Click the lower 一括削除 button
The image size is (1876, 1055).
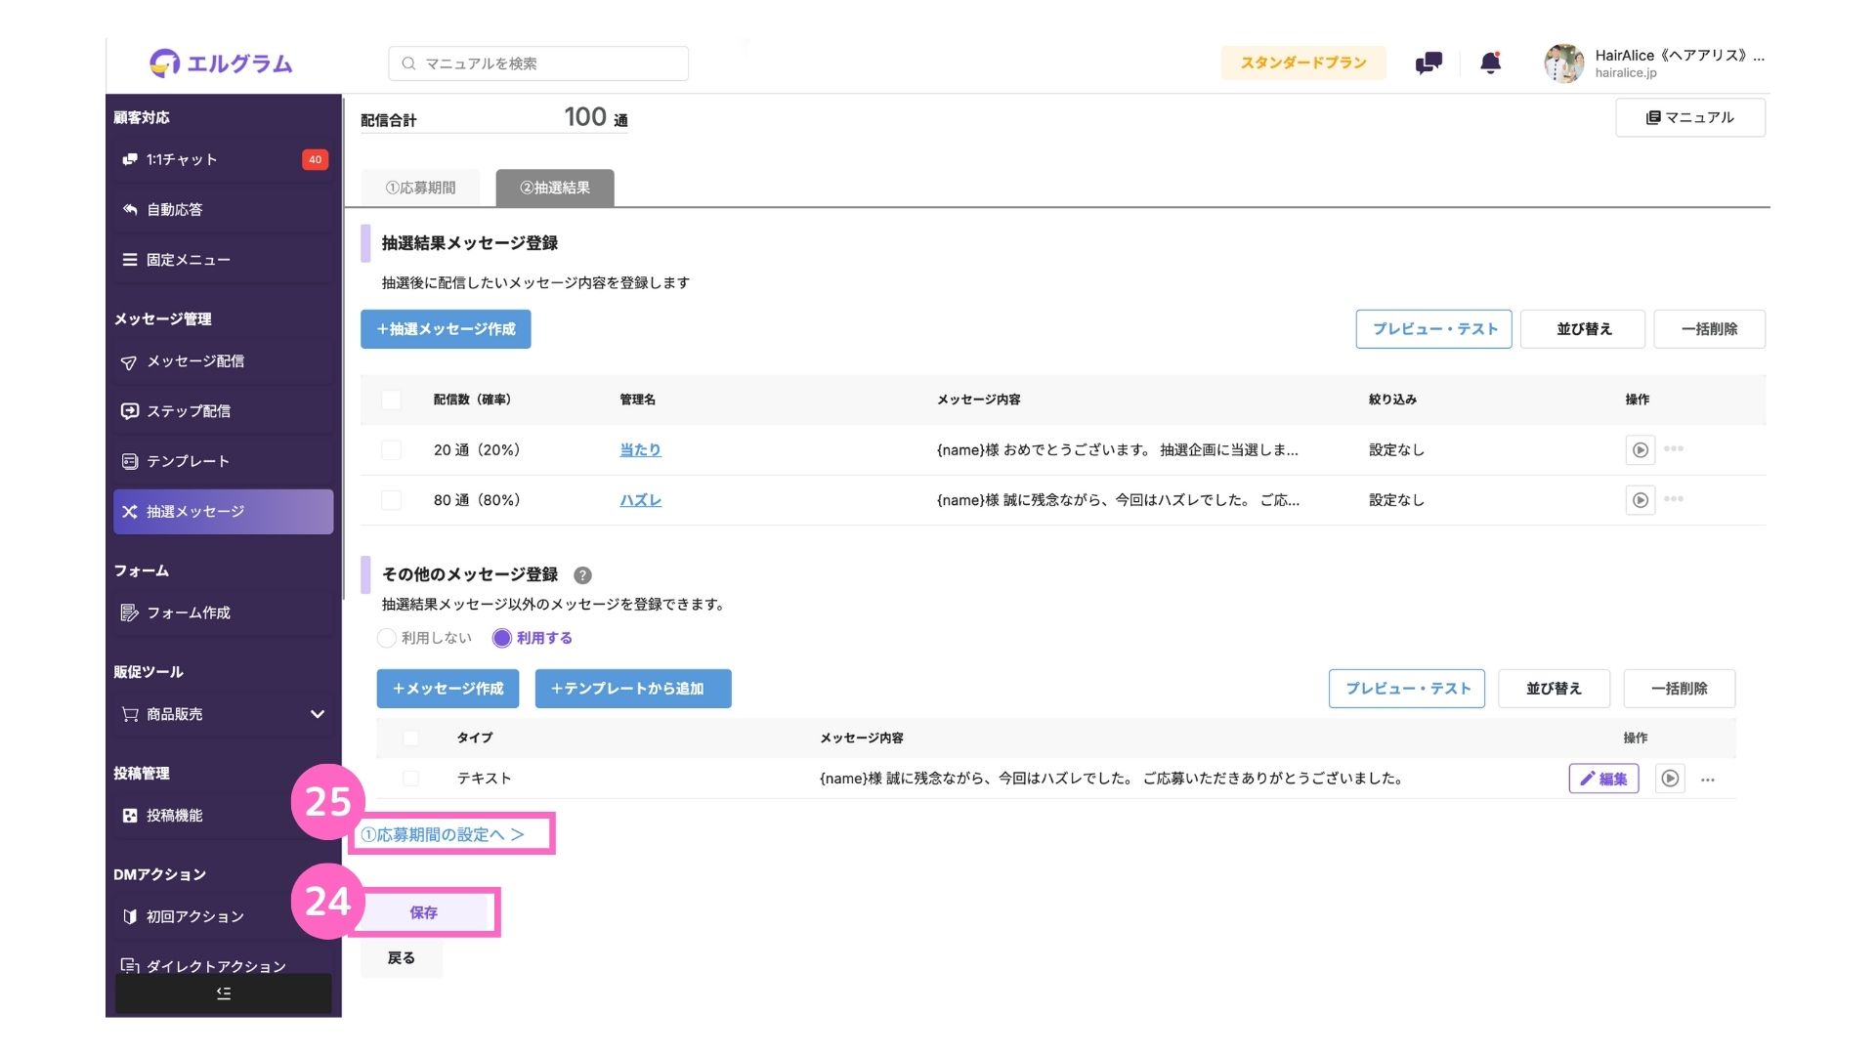(x=1680, y=689)
